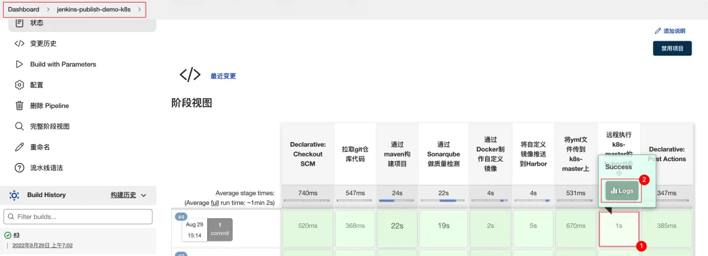The image size is (708, 256).
Task: Expand chevron after Dashboard breadcrumb
Action: pos(48,9)
